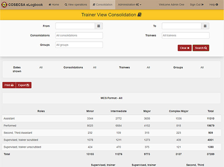Click the Consolidations summary label
224x167 pixels.
click(x=73, y=68)
